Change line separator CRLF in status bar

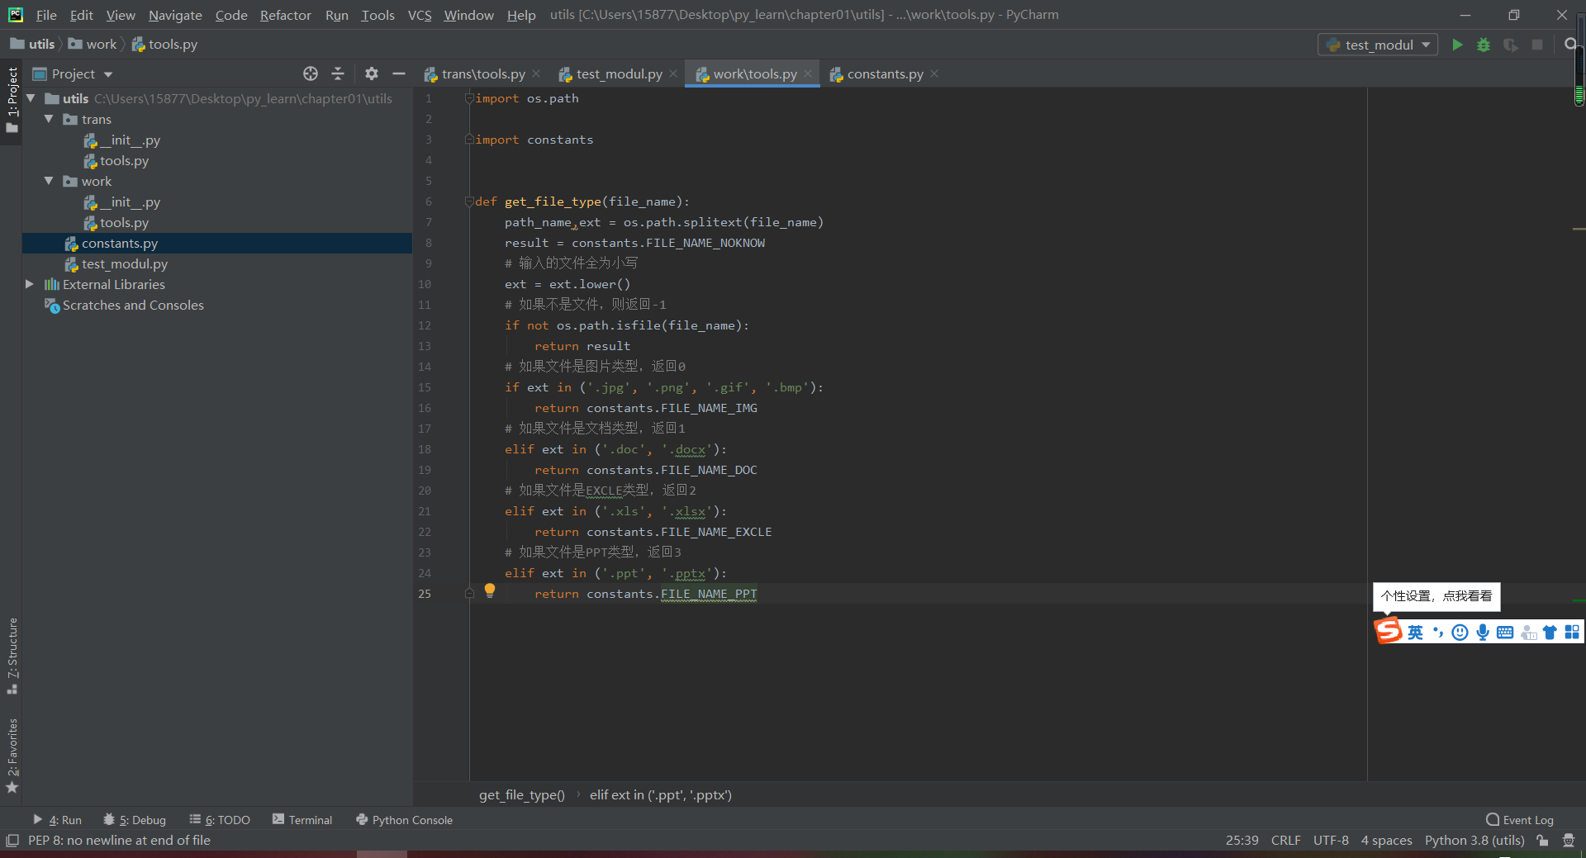[1285, 841]
